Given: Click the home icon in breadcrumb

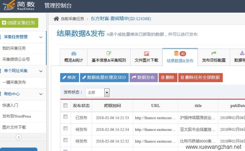Looking at the screenshot, I should [x=56, y=19].
